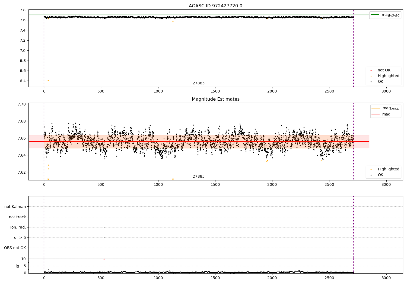This screenshot has height=284, width=407.
Task: Click the "OBS not OK" axis label
Action: click(15, 248)
